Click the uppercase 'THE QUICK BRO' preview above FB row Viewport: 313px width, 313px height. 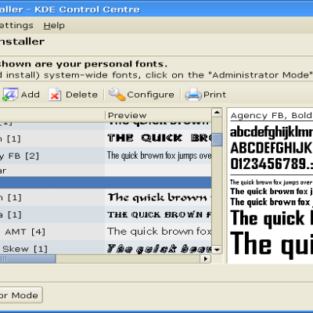point(159,138)
